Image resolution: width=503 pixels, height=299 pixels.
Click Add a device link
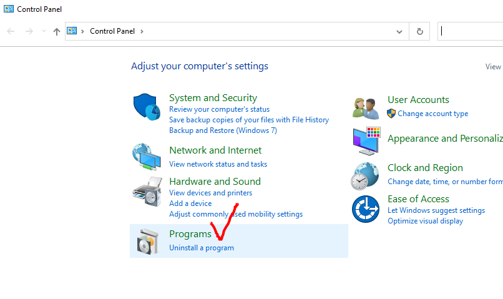[190, 203]
